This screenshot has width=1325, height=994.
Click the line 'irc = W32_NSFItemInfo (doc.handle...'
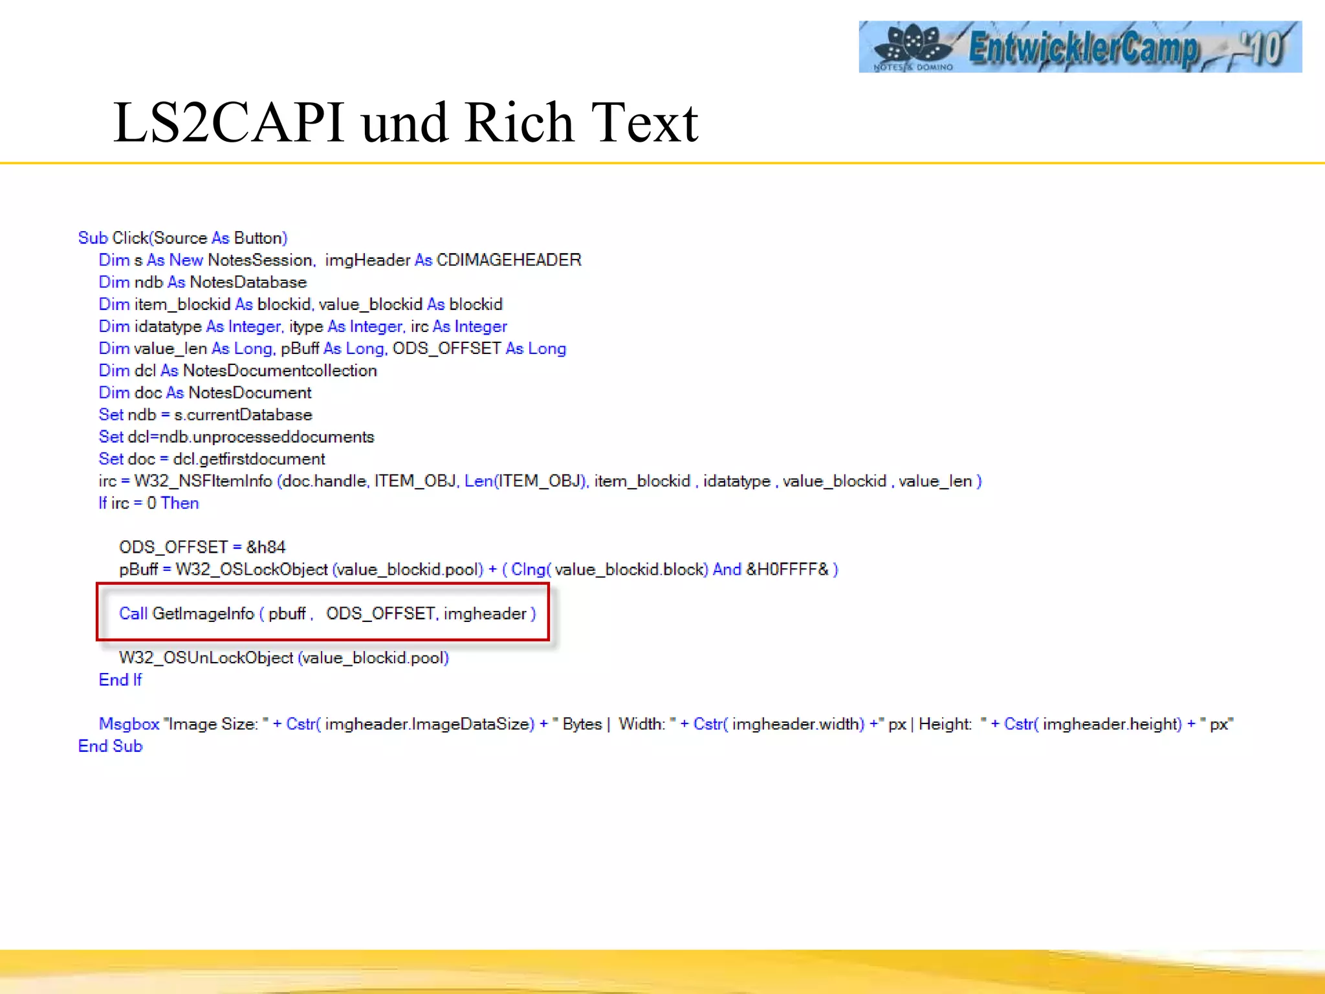(540, 481)
